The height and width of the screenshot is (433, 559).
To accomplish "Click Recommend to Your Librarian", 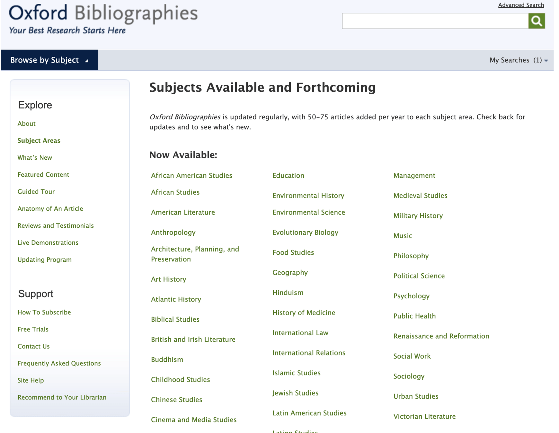I will point(62,397).
